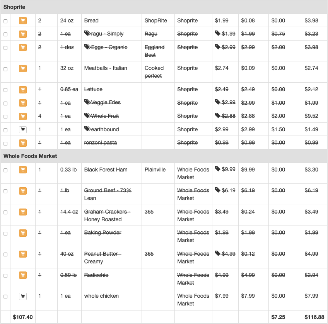328x324 pixels.
Task: Open the Graham Crackers - Honey Roasted item
Action: 107,215
